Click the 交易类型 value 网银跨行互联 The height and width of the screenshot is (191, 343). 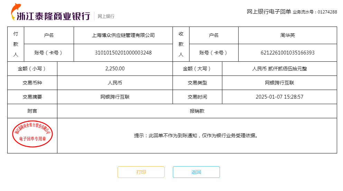[279, 83]
